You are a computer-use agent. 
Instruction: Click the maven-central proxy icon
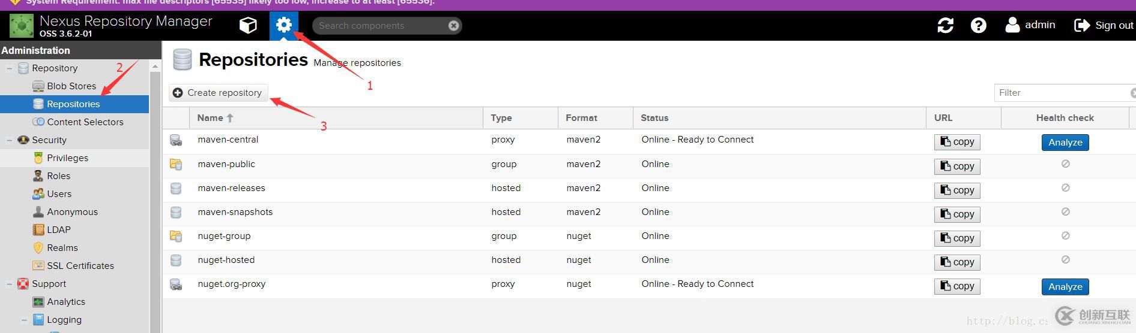point(176,140)
